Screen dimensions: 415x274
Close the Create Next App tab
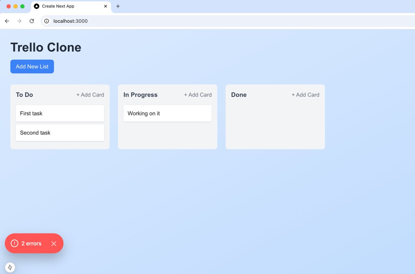coord(106,6)
